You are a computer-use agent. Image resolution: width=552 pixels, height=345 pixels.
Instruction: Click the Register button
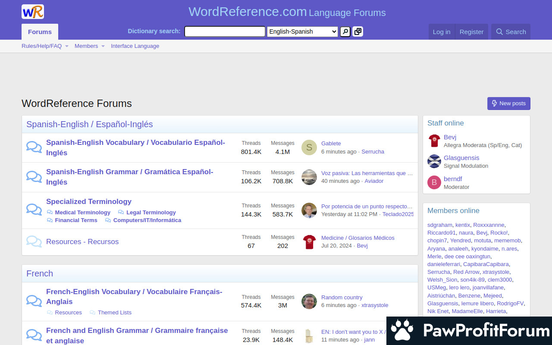[x=471, y=31]
